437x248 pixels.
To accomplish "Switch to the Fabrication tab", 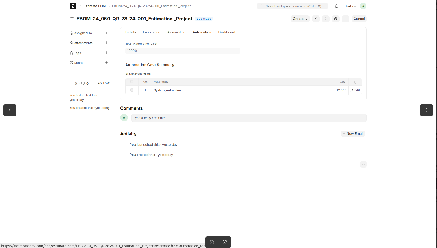I will point(151,32).
